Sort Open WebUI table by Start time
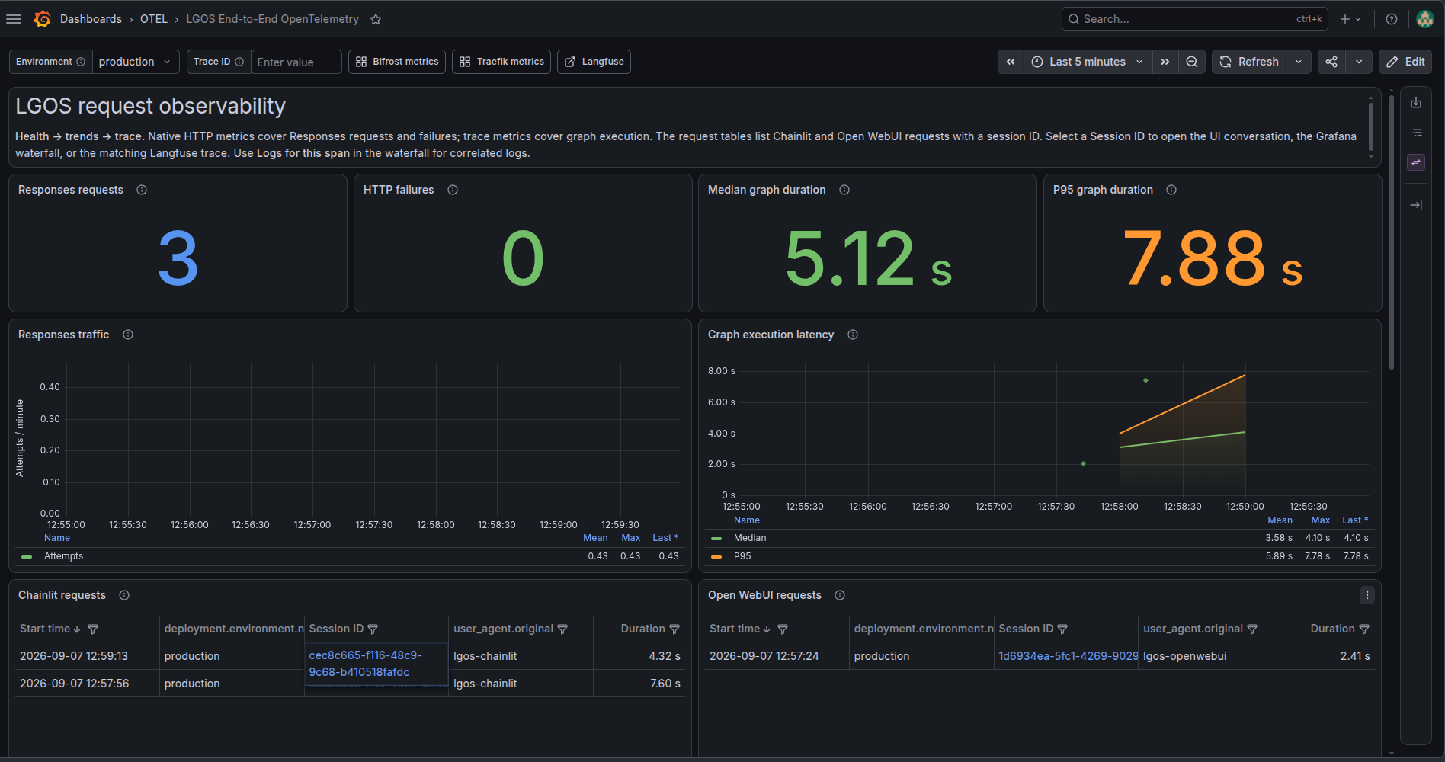1445x762 pixels. [x=740, y=629]
